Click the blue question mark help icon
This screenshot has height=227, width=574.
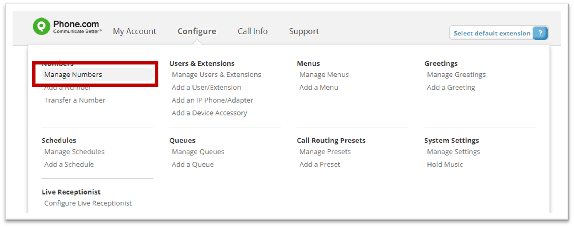click(x=541, y=33)
